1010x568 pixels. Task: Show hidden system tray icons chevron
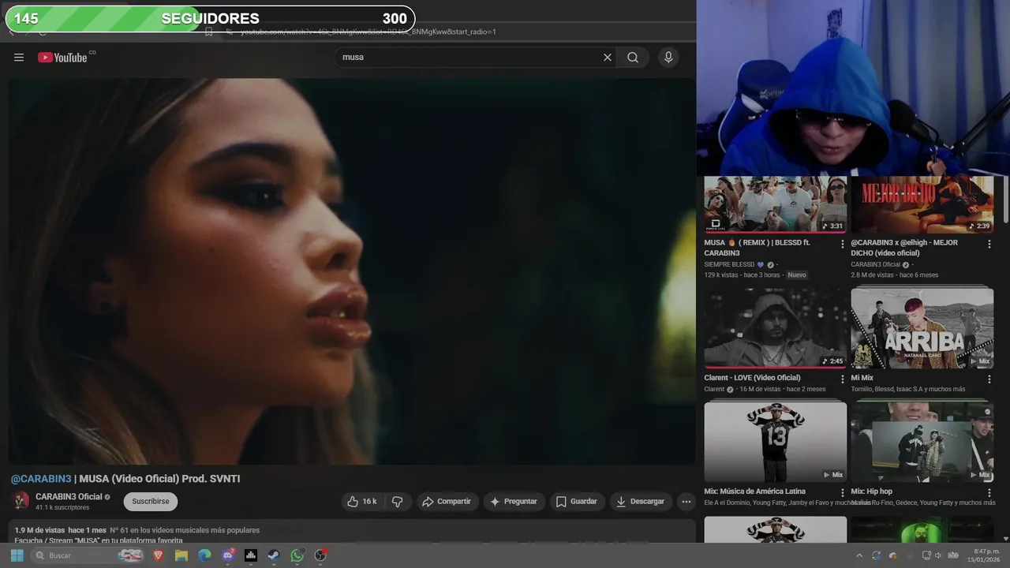pos(859,556)
